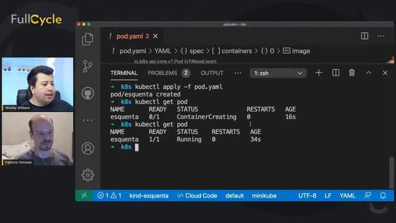Screen dimensions: 396x223
Task: Click kind-esquenta context in status bar
Action: 148,196
